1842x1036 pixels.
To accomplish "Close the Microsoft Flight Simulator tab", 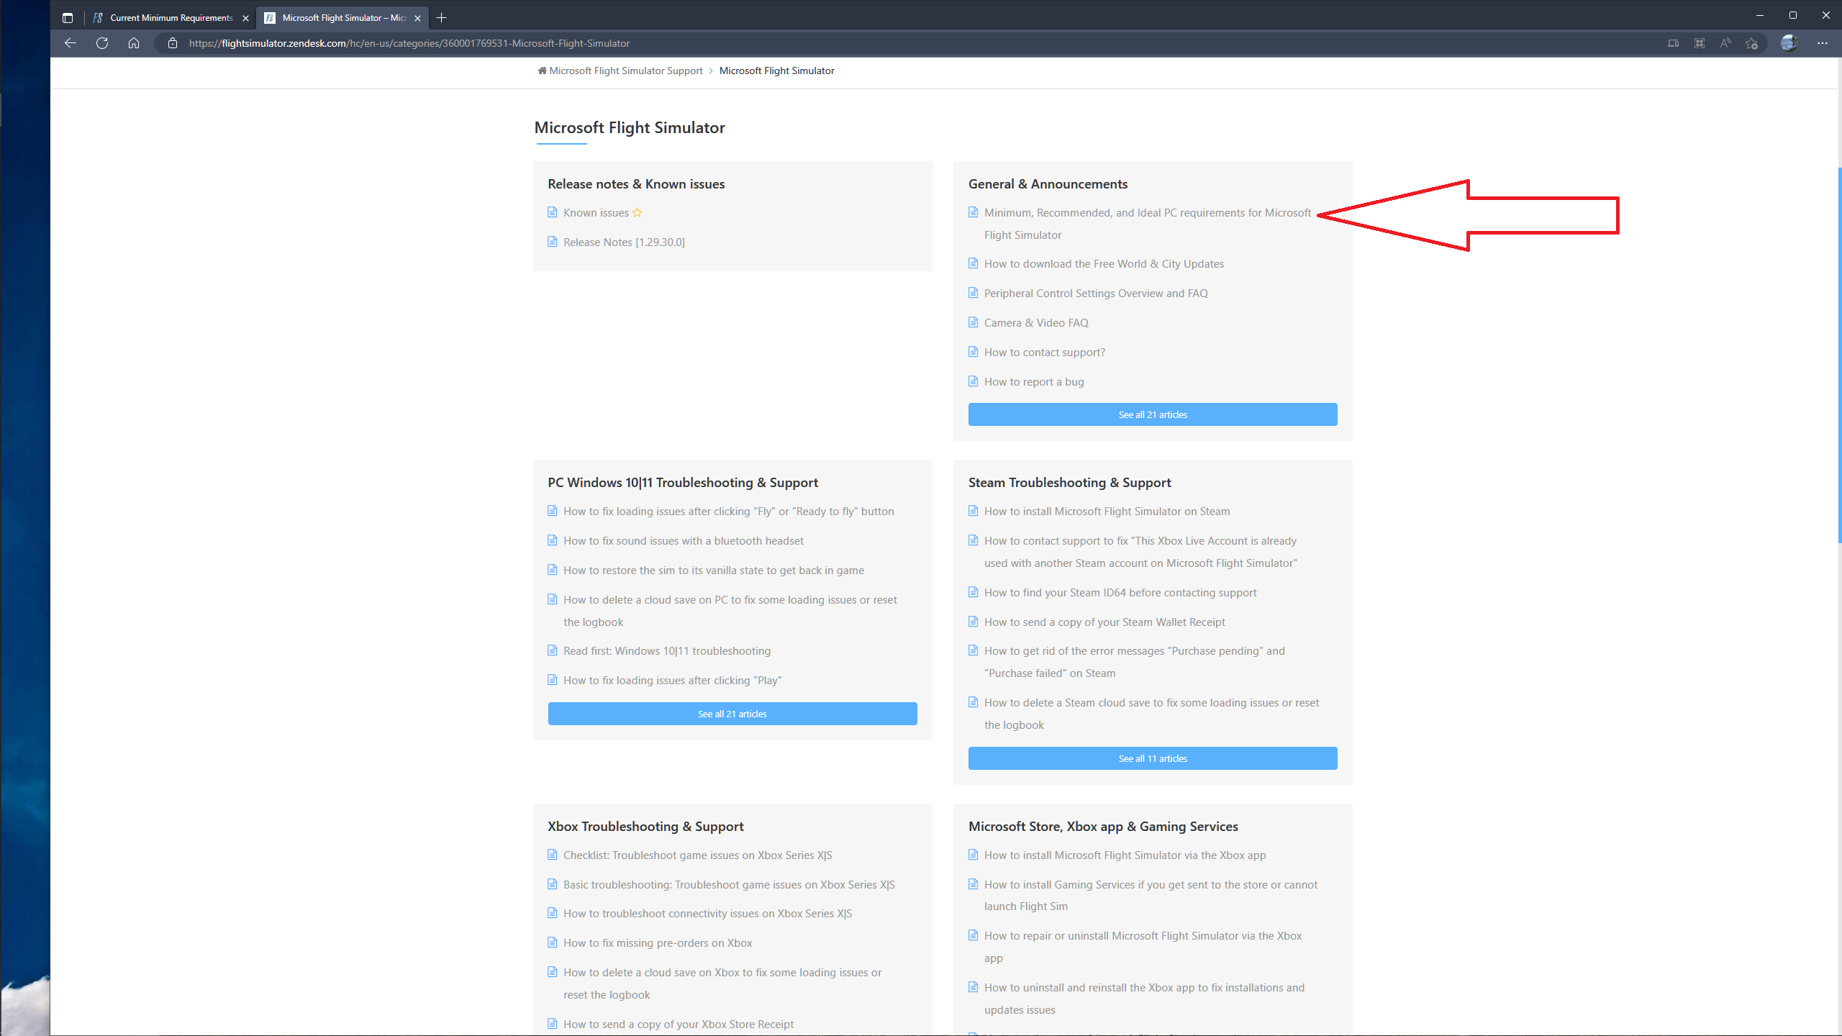I will 417,18.
